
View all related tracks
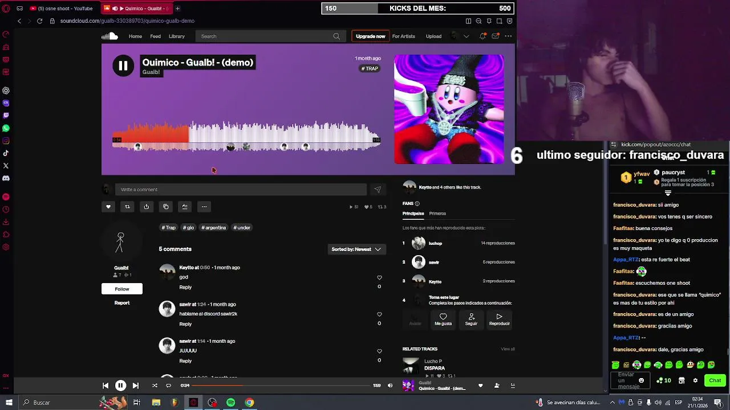coord(508,349)
